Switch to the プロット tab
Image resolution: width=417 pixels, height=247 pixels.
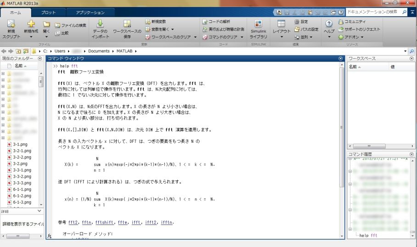coord(48,12)
